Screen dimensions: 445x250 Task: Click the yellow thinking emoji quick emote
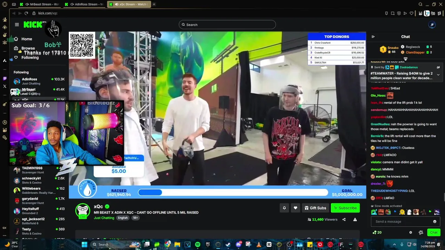(402, 212)
